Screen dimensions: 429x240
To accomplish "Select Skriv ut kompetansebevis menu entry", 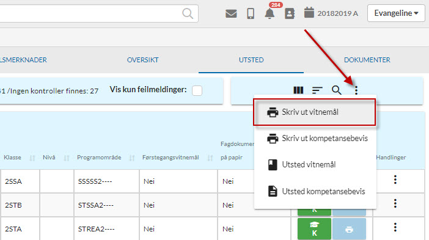I will (315, 138).
